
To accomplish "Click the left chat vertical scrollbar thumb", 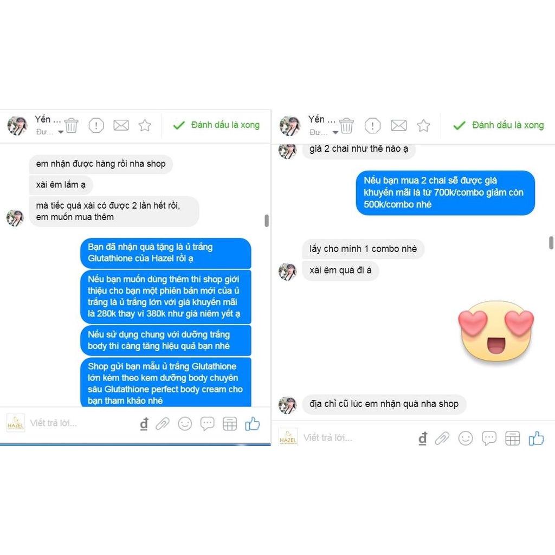I will (267, 221).
